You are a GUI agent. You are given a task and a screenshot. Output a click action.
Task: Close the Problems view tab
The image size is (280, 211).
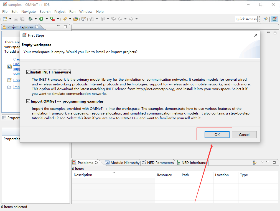tap(97, 162)
